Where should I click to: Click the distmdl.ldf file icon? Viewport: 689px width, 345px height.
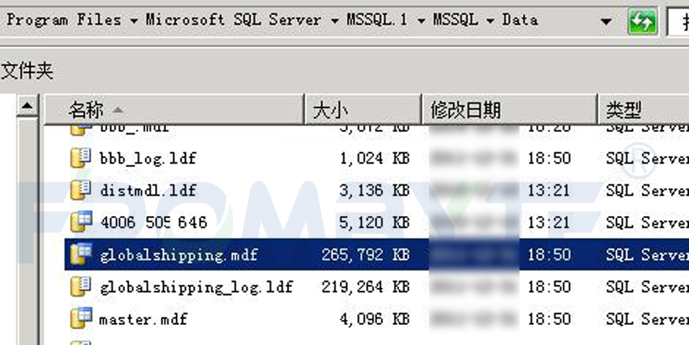click(x=82, y=190)
